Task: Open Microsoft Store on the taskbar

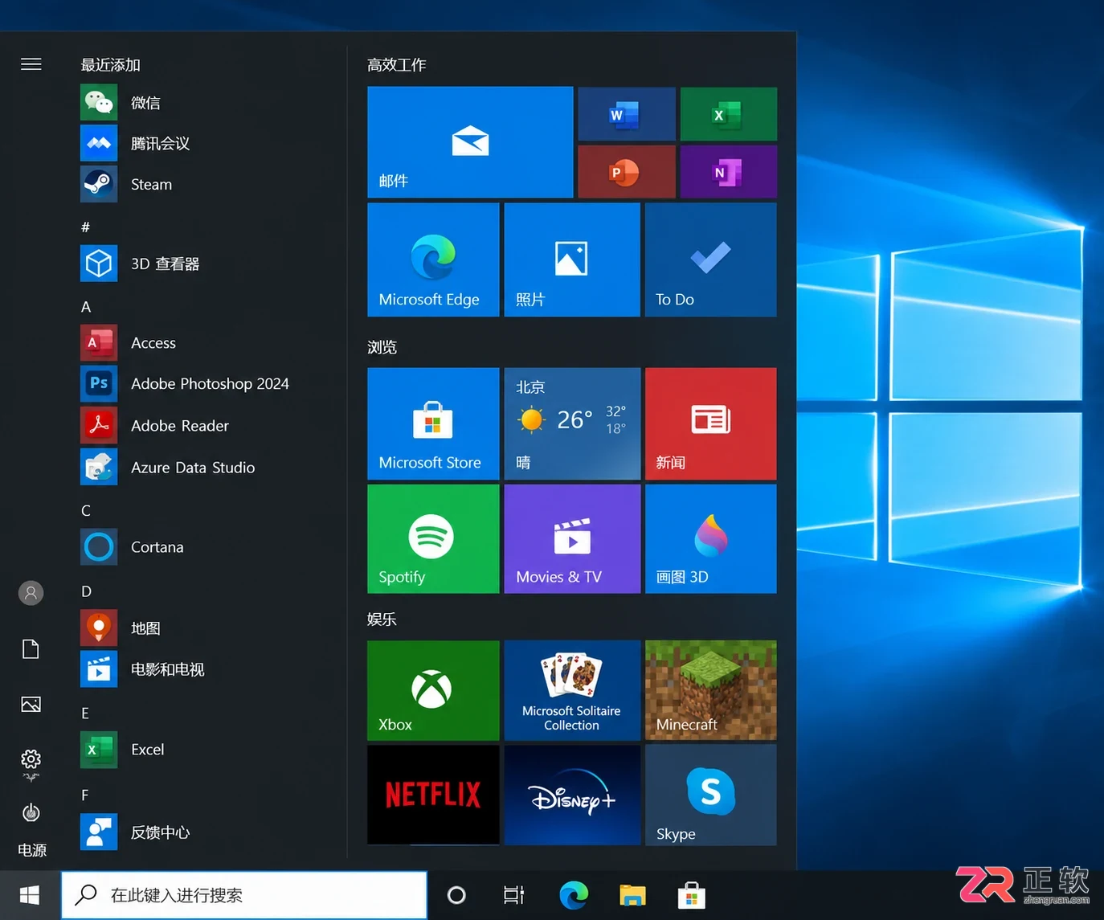Action: click(x=691, y=895)
